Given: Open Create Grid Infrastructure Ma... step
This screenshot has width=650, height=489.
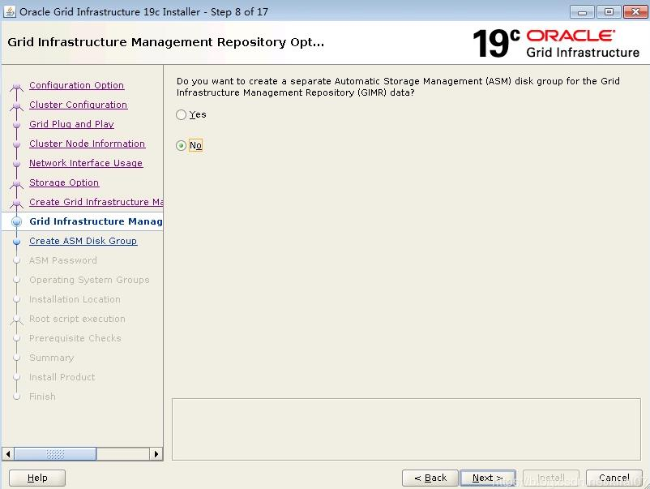Looking at the screenshot, I should click(96, 202).
